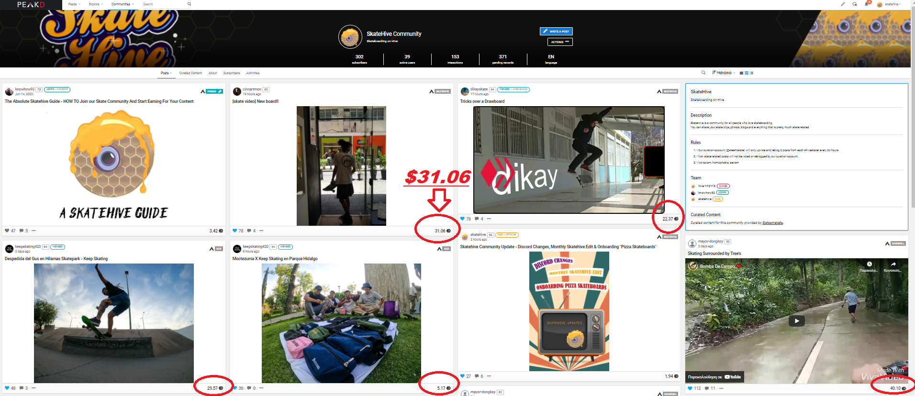
Task: Expand the Communities menu
Action: [123, 4]
